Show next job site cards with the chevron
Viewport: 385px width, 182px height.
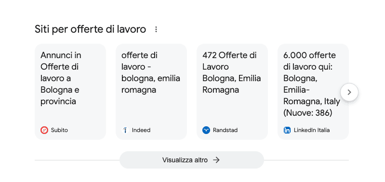click(349, 92)
